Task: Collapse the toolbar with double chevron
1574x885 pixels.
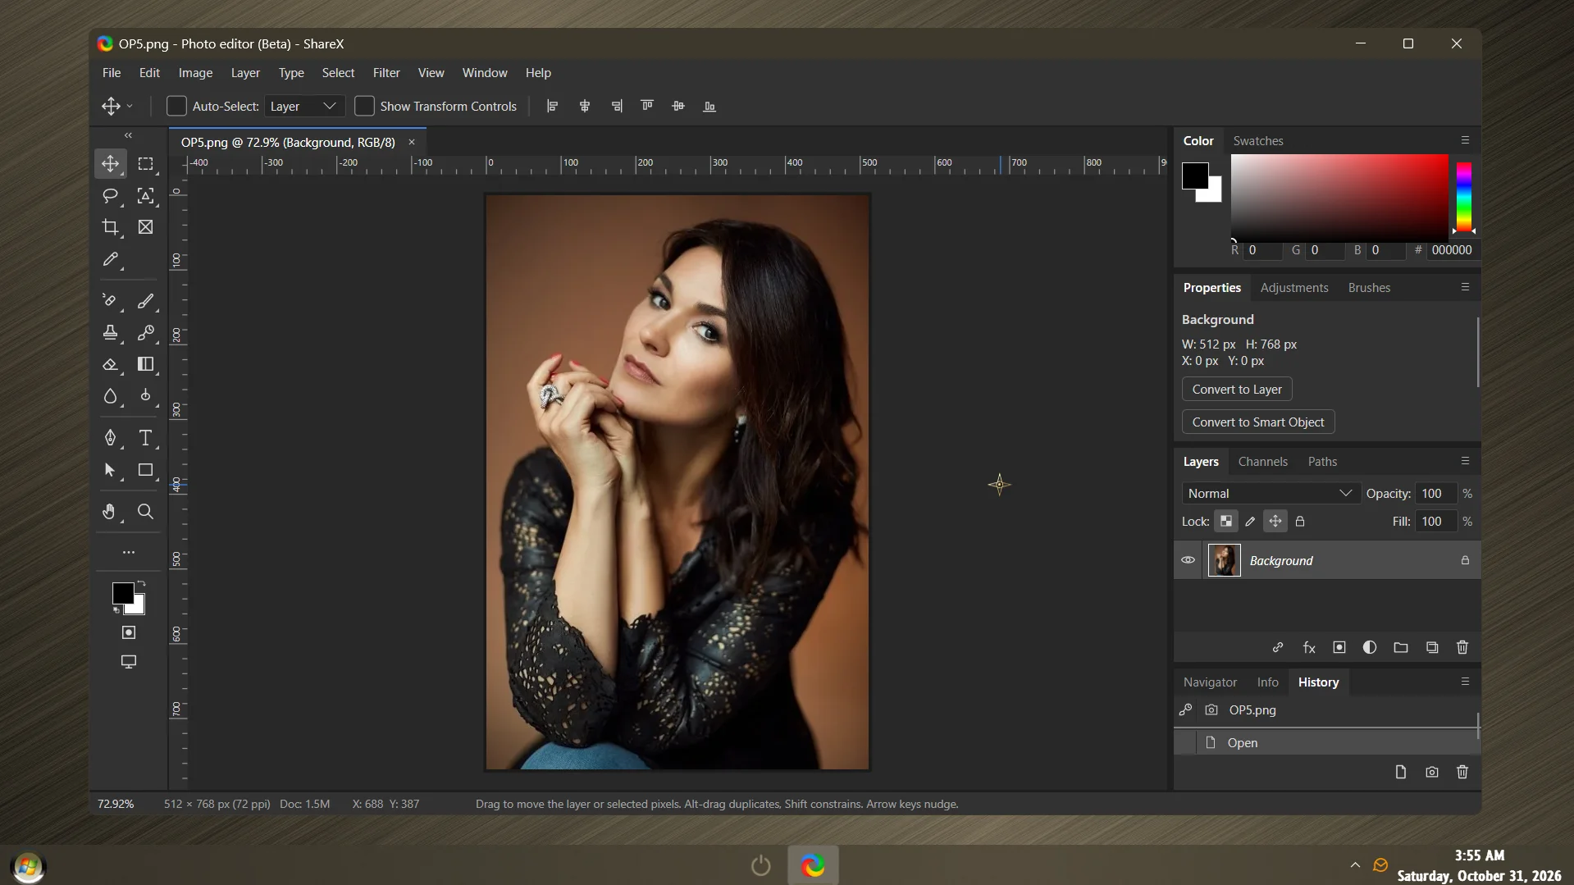Action: tap(128, 135)
